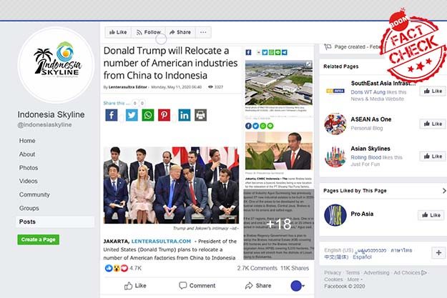
Task: View the post's reaction icons
Action: [x=117, y=268]
